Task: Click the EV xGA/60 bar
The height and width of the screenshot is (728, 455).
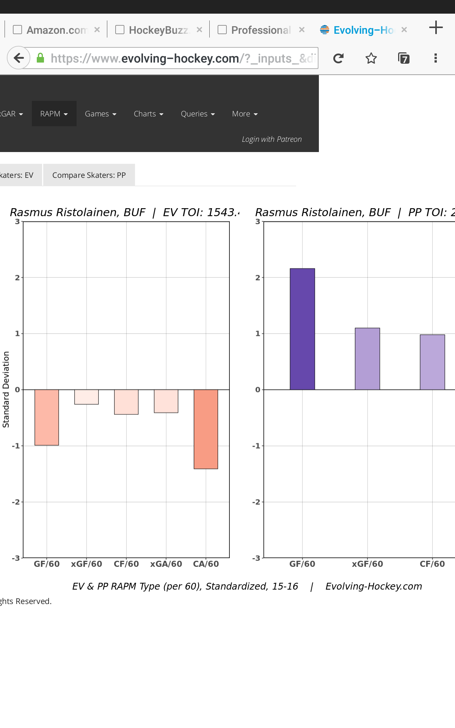Action: pyautogui.click(x=166, y=401)
